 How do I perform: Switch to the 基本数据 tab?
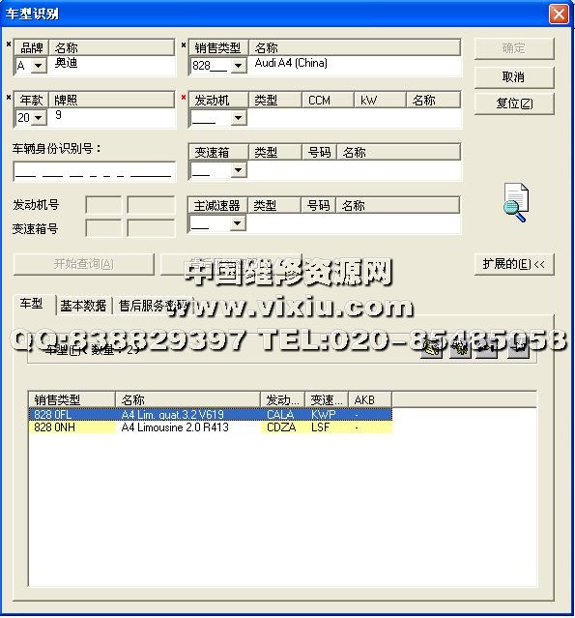pos(83,306)
